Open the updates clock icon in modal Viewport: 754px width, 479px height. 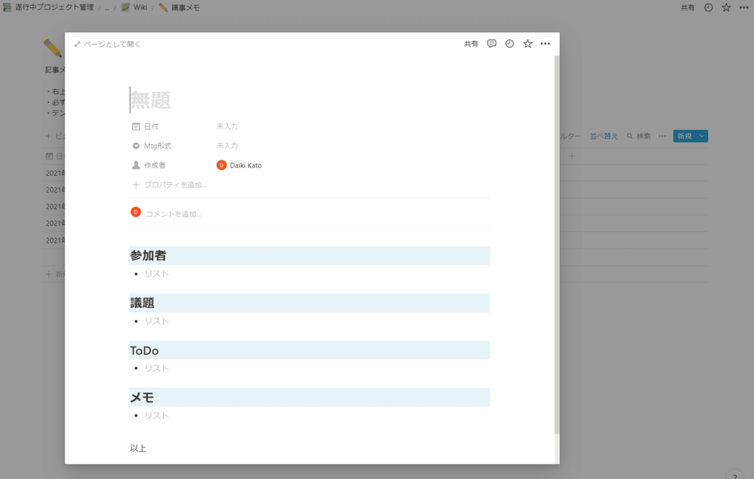(510, 44)
